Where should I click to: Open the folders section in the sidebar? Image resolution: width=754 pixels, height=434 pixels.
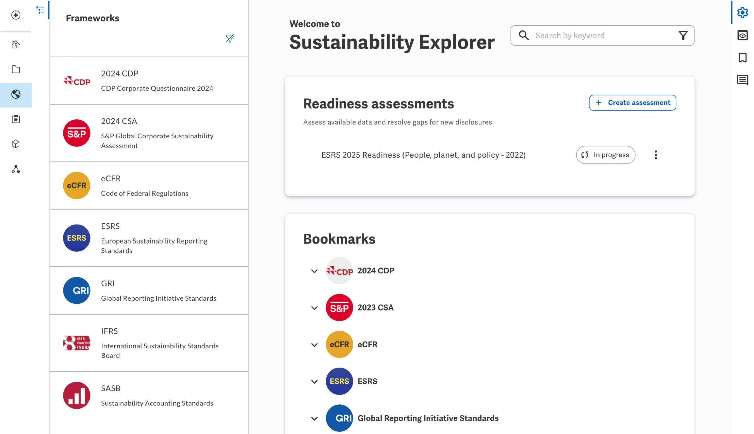(16, 69)
